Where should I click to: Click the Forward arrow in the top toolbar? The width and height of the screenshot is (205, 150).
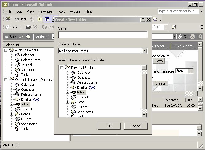(31, 19)
